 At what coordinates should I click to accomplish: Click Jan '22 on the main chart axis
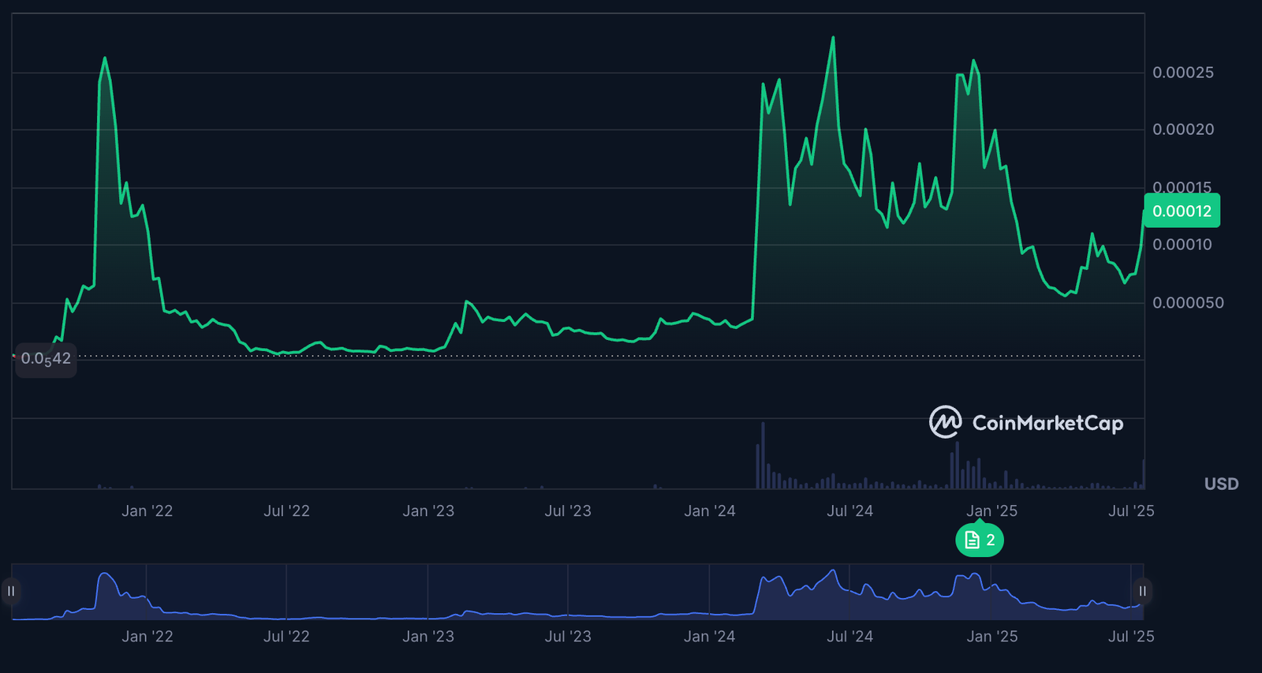point(147,511)
